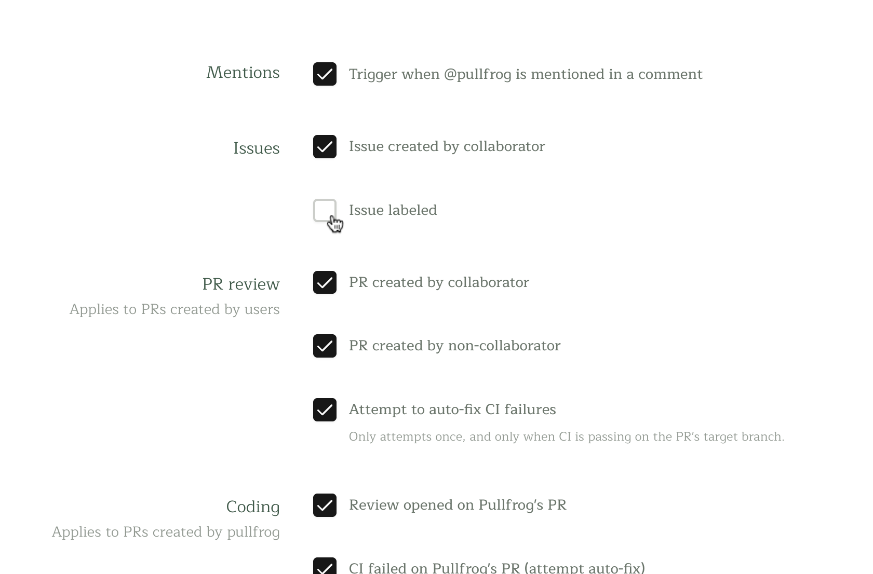Click the PR review section heading

point(240,284)
